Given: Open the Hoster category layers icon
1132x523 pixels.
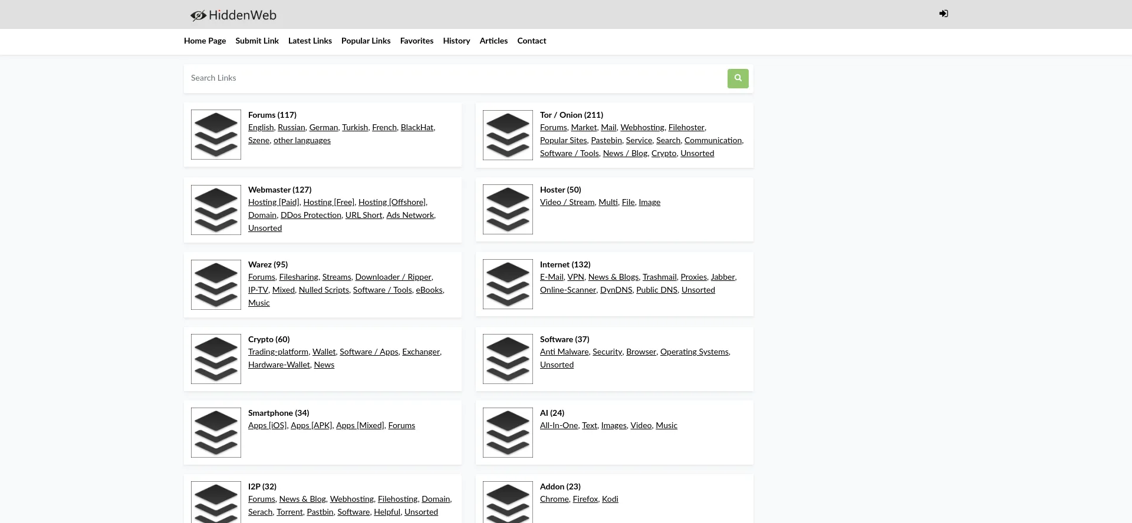Looking at the screenshot, I should [x=508, y=209].
